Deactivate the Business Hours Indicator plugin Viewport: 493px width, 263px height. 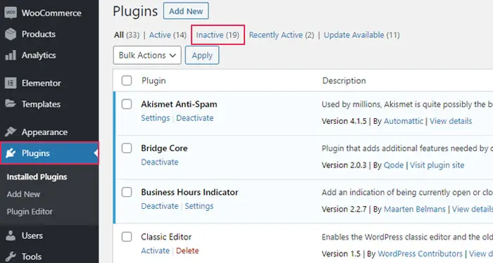pyautogui.click(x=160, y=206)
